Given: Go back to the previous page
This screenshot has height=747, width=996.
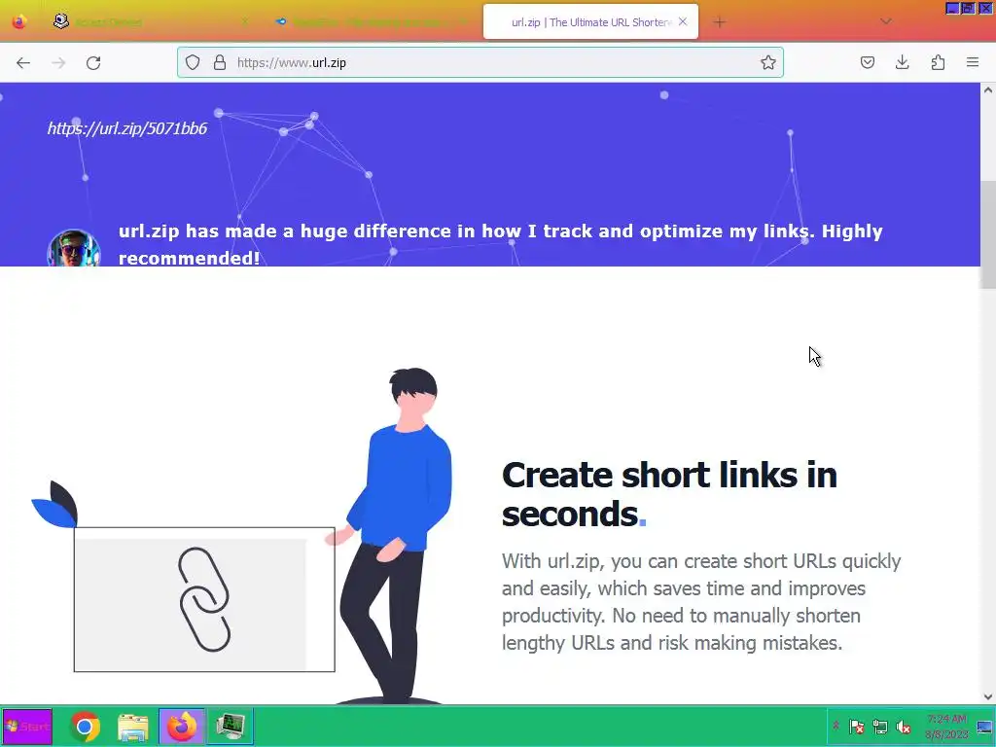Looking at the screenshot, I should (23, 62).
